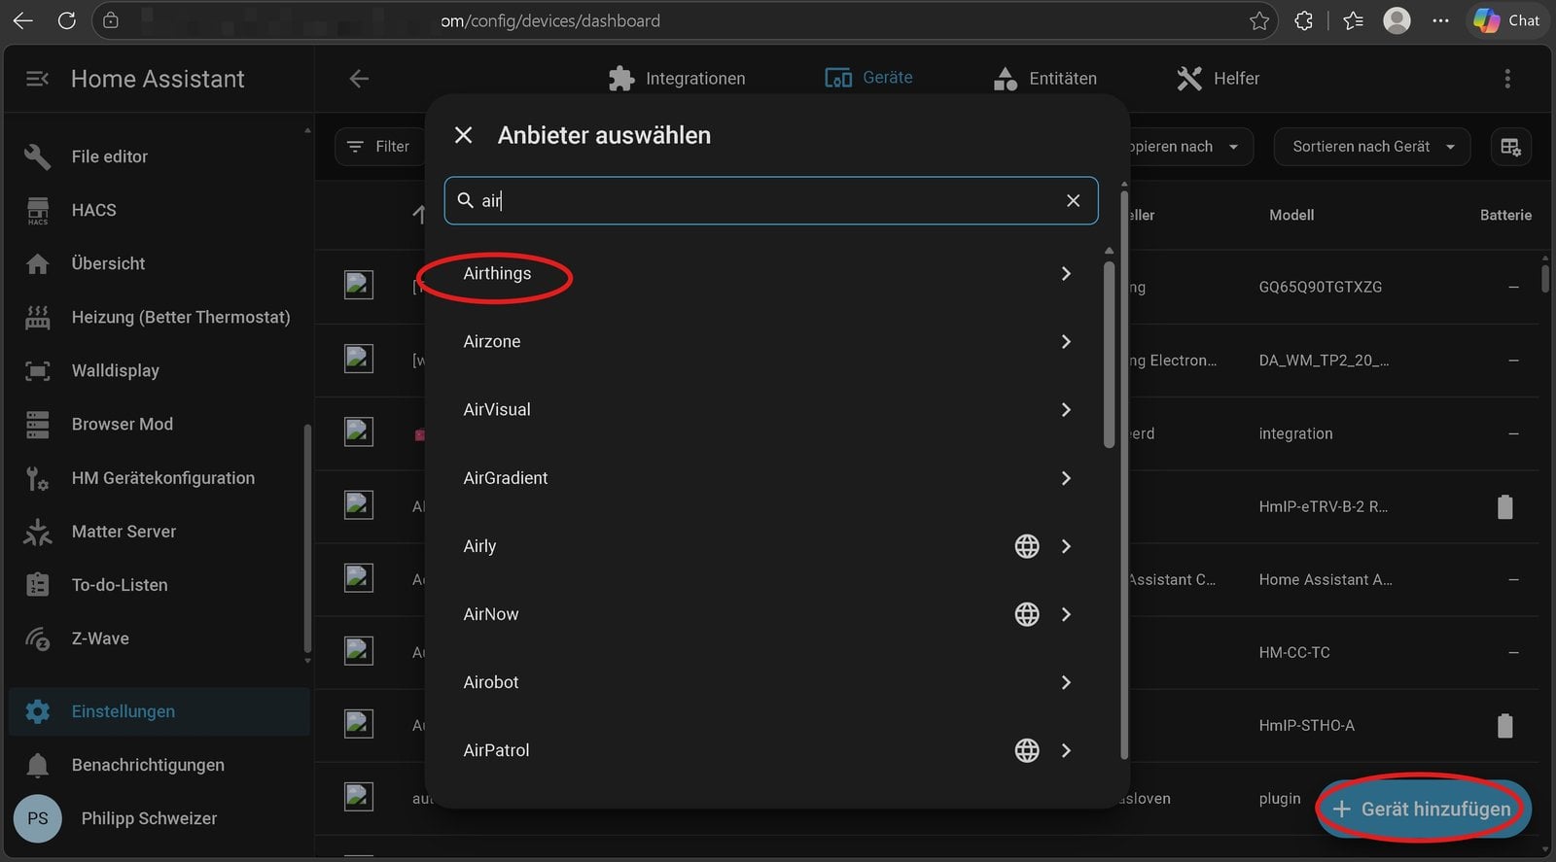
Task: Expand the Airthings row chevron
Action: (1066, 274)
